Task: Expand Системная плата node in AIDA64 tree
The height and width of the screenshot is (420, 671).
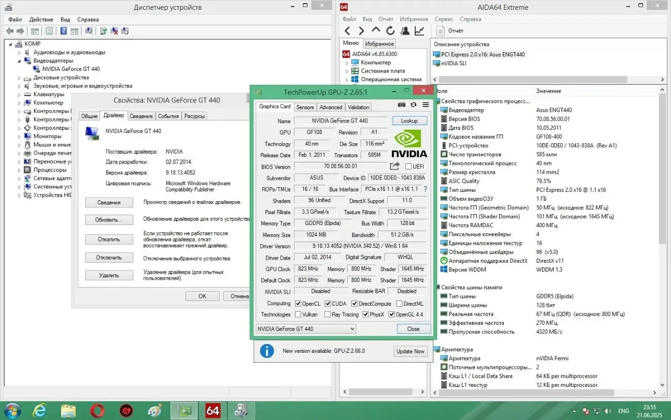Action: point(347,71)
